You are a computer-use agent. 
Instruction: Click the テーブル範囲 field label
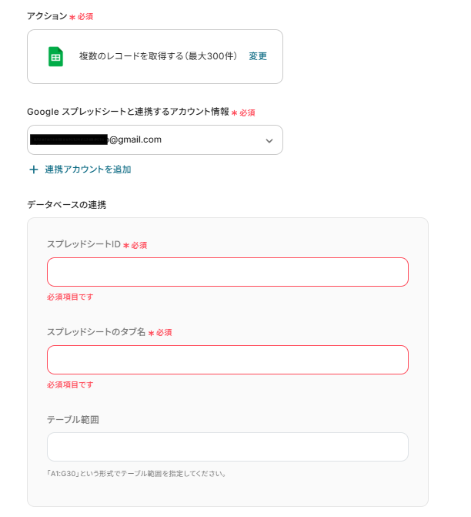click(x=73, y=420)
